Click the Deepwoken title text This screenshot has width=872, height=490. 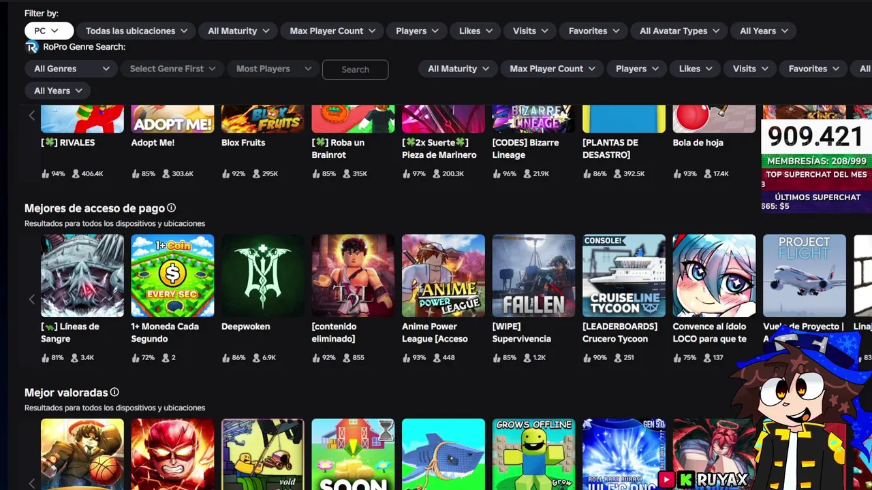(245, 326)
